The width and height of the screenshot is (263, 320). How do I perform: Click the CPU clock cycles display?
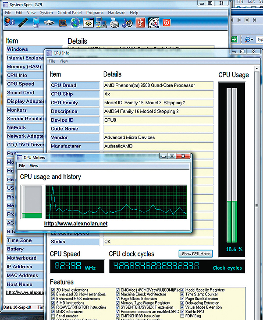[177, 266]
